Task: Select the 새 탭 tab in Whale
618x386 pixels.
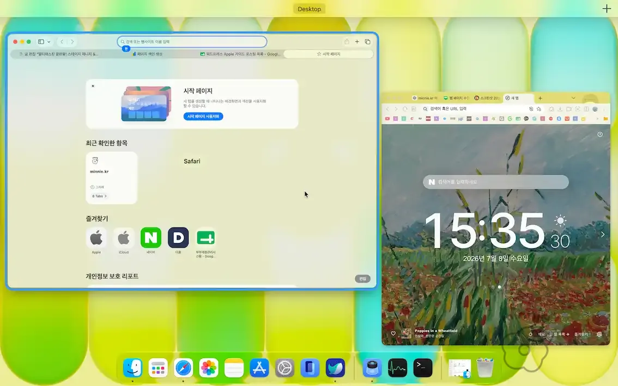Action: pyautogui.click(x=518, y=98)
